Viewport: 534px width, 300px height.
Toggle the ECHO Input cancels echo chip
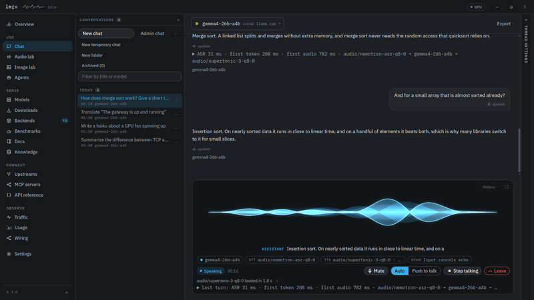(440, 260)
